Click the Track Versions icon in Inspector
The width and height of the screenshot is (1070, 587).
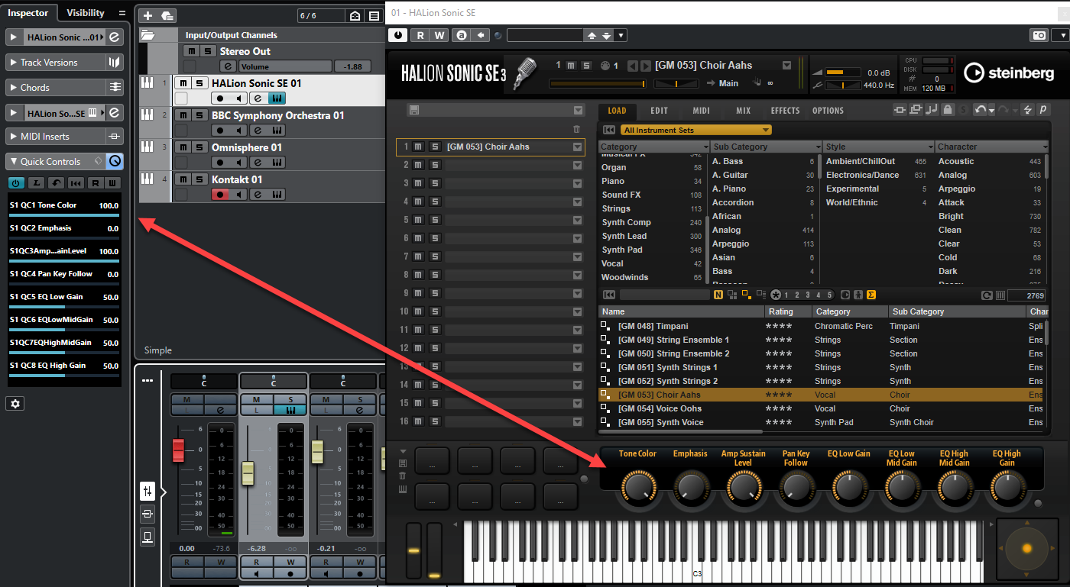coord(114,63)
